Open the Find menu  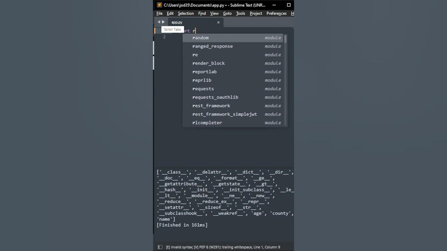(x=202, y=13)
